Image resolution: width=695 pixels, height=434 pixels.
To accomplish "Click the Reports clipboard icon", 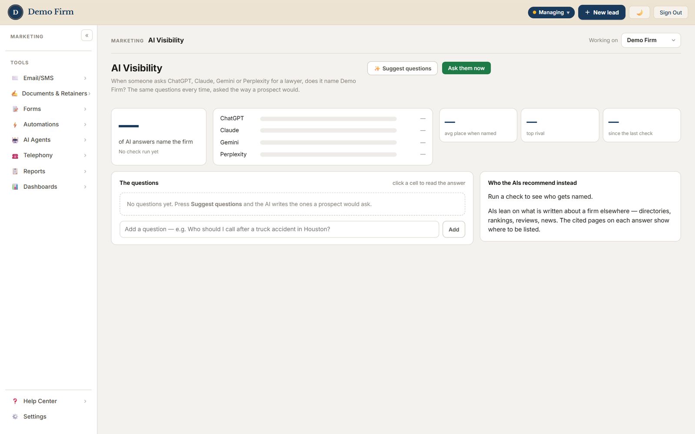I will click(x=15, y=171).
